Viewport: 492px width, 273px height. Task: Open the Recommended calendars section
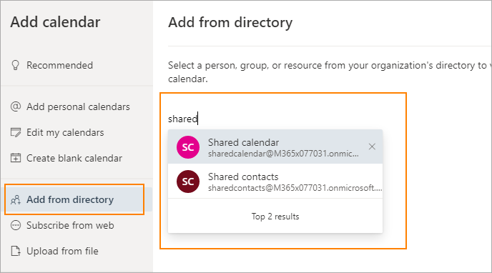click(x=59, y=65)
